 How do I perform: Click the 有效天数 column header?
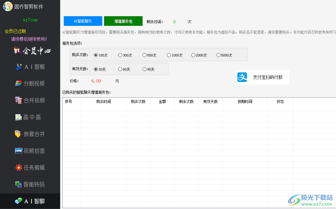211,101
